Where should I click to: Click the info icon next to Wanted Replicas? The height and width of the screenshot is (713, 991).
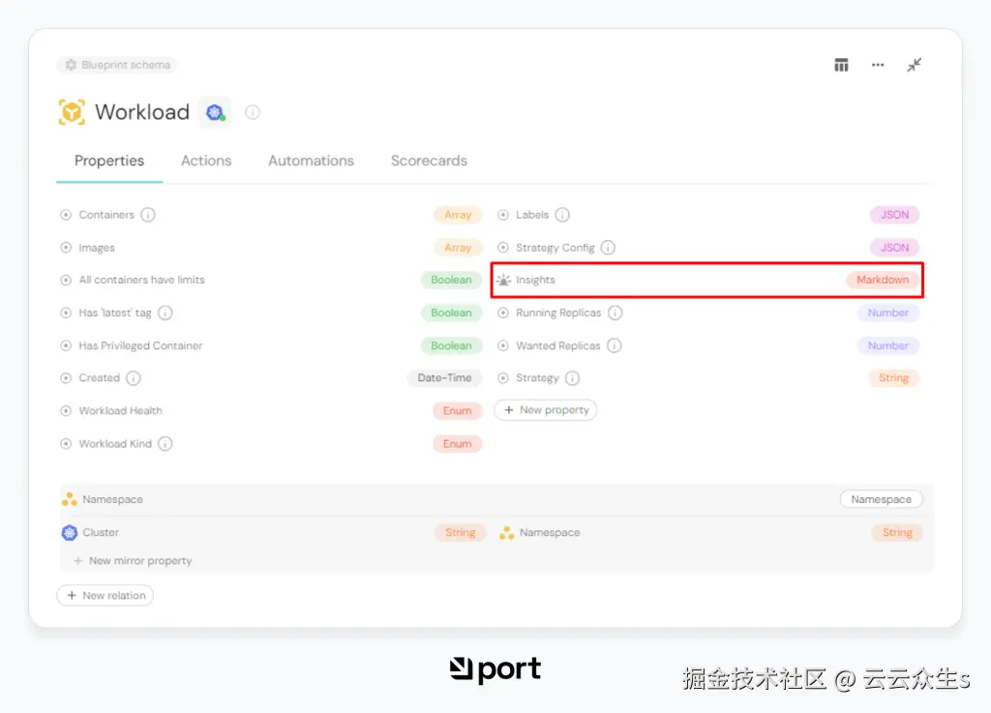tap(614, 345)
